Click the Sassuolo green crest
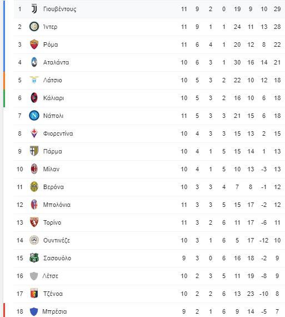Screen dimensions: 285x317 tap(34, 258)
